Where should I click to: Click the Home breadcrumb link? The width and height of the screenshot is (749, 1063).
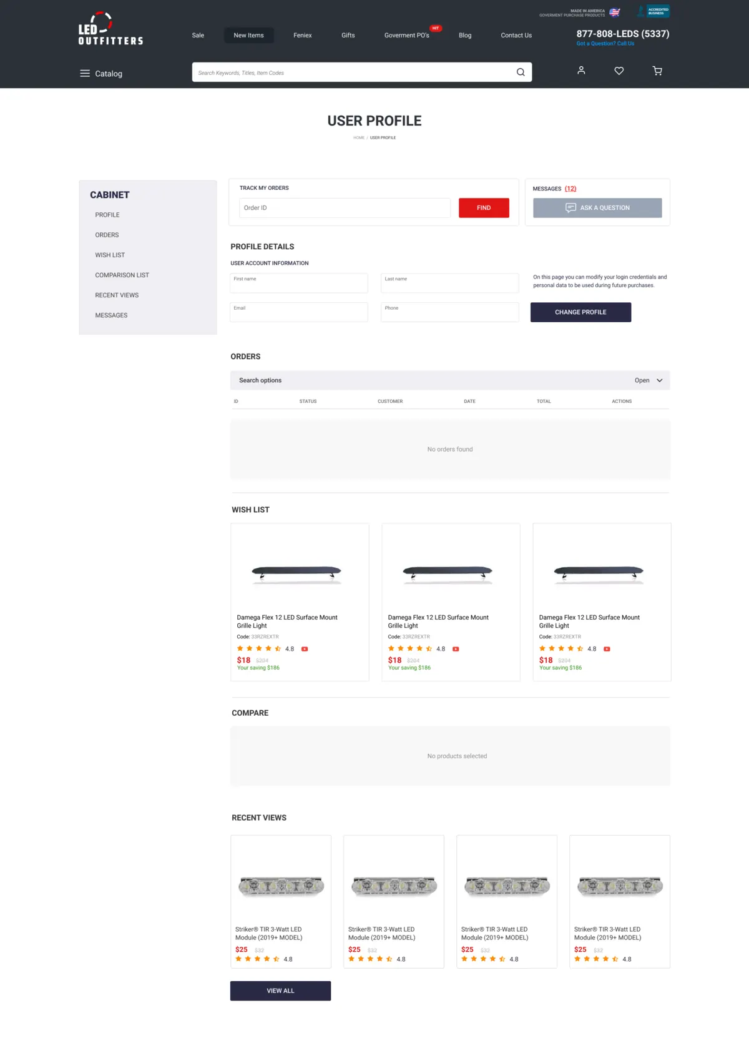click(x=359, y=137)
